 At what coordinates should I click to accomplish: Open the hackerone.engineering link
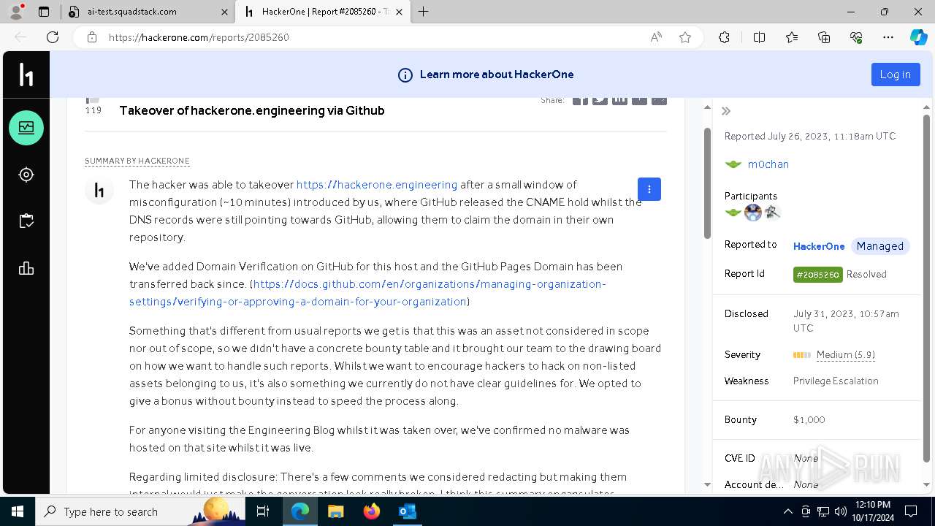tap(377, 185)
